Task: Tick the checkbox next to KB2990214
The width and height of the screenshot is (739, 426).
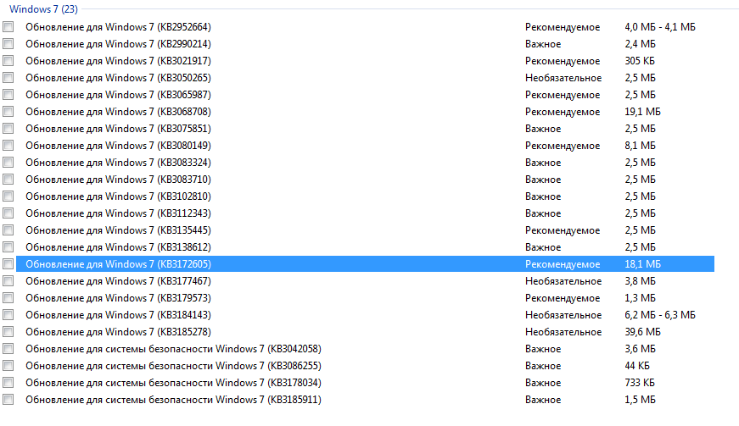Action: 8,44
